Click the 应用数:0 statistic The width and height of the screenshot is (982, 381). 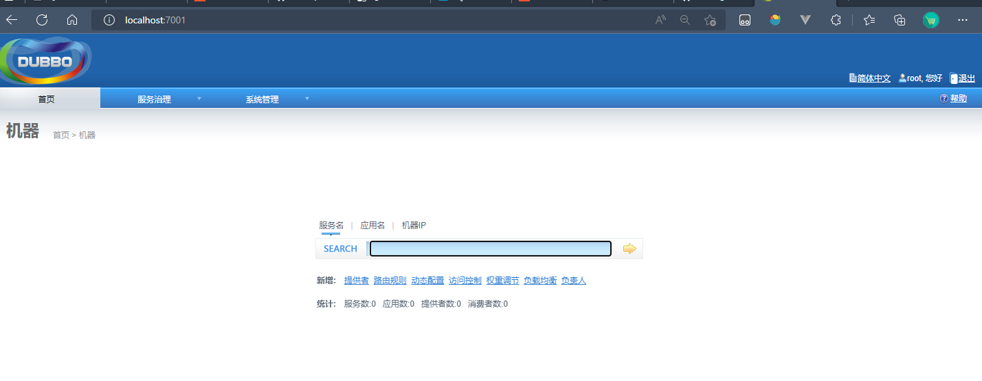pyautogui.click(x=399, y=304)
